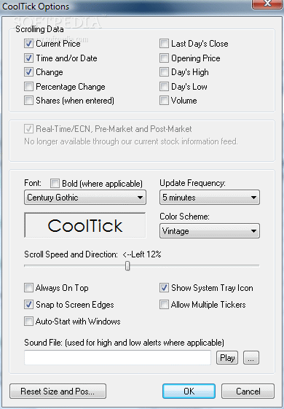This screenshot has width=284, height=409.
Task: Check Auto-Start with Windows
Action: click(x=28, y=321)
